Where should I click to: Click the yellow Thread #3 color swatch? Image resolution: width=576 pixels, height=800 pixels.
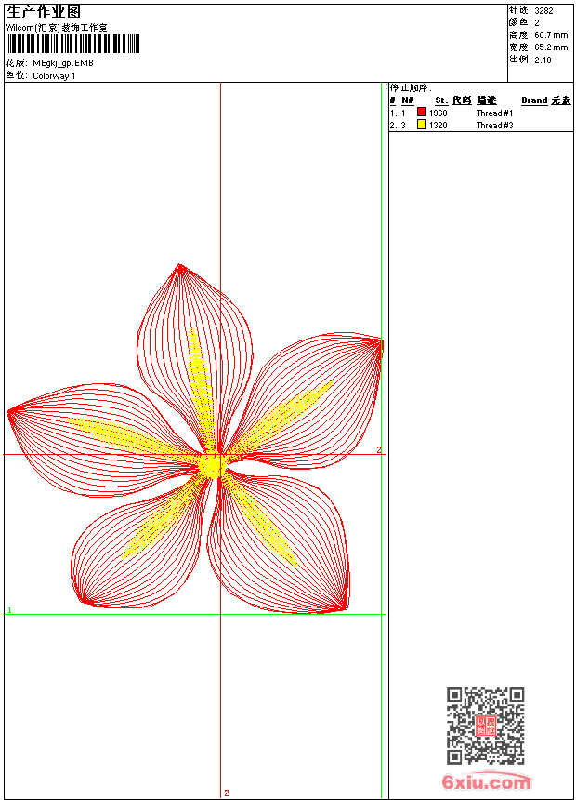pyautogui.click(x=421, y=125)
